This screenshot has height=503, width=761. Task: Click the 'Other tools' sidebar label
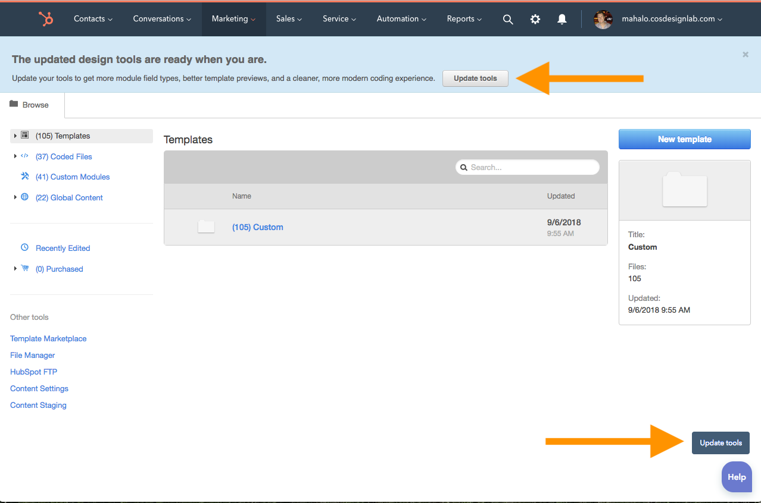(29, 317)
